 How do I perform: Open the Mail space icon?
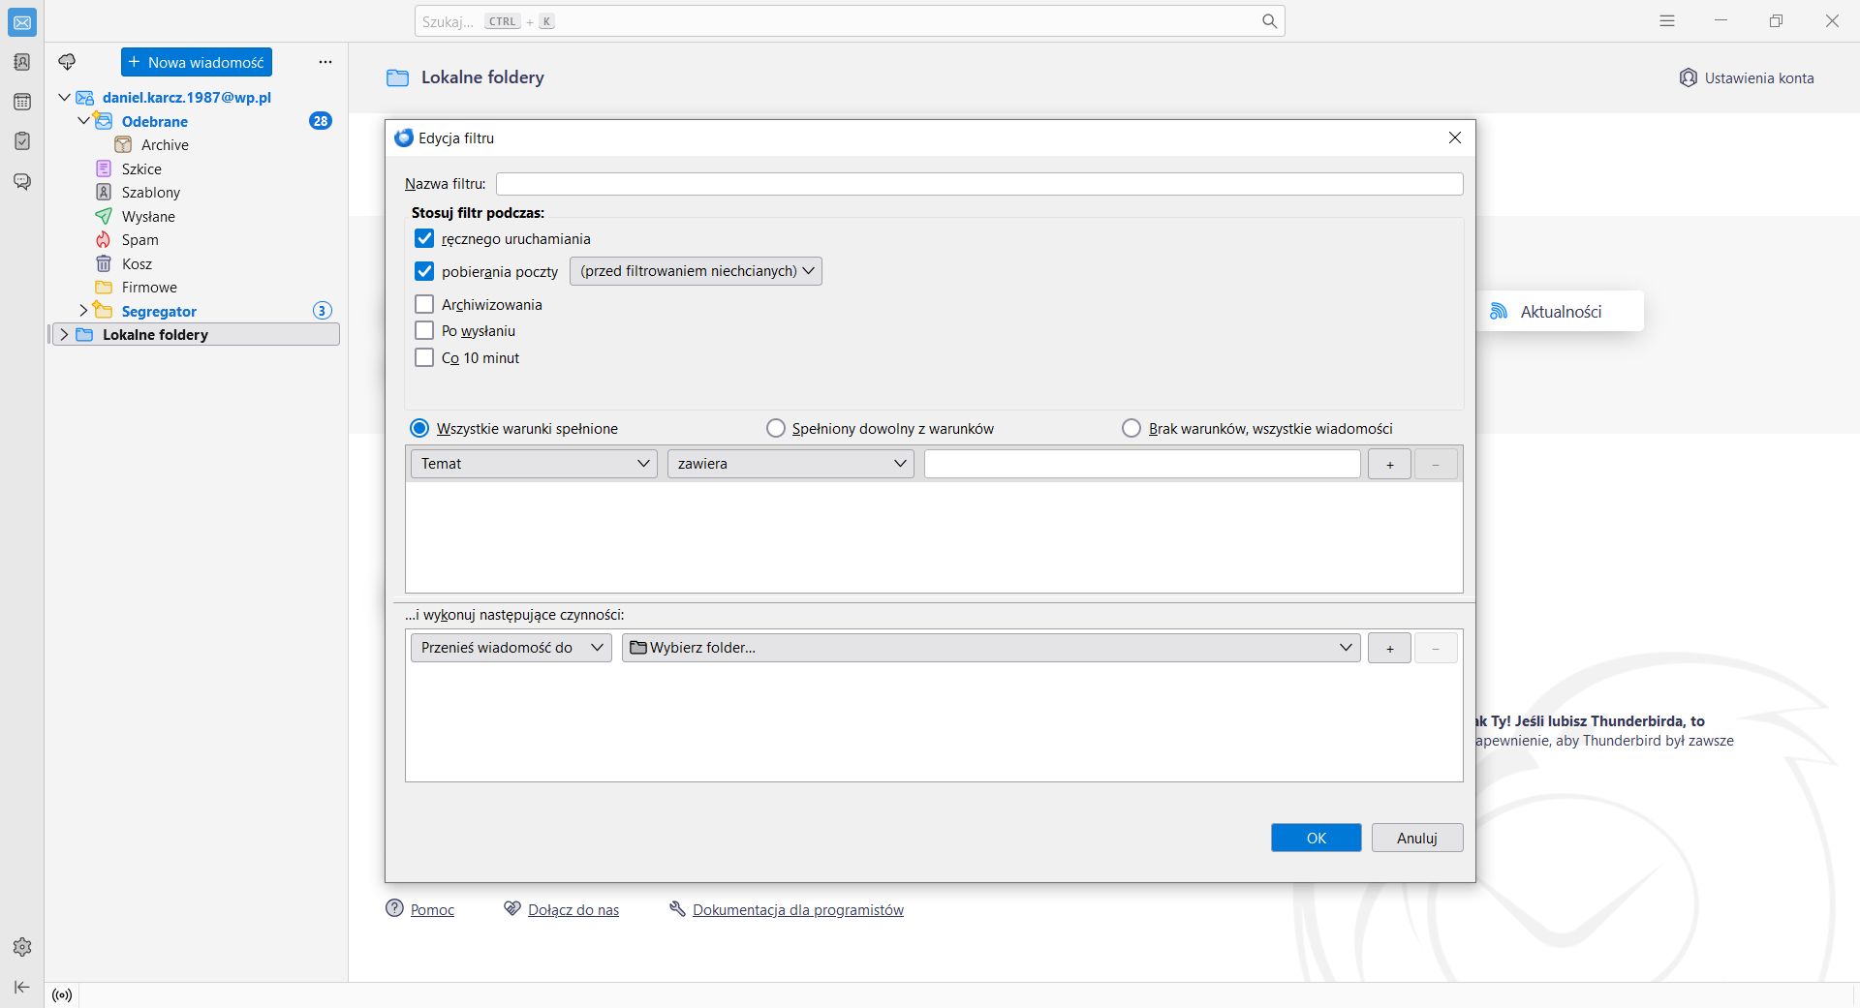(22, 22)
